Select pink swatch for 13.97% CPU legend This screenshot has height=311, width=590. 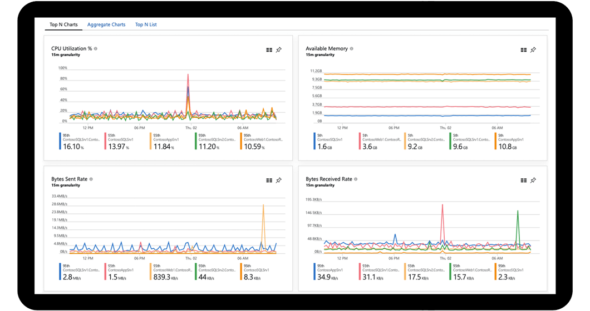pos(105,141)
